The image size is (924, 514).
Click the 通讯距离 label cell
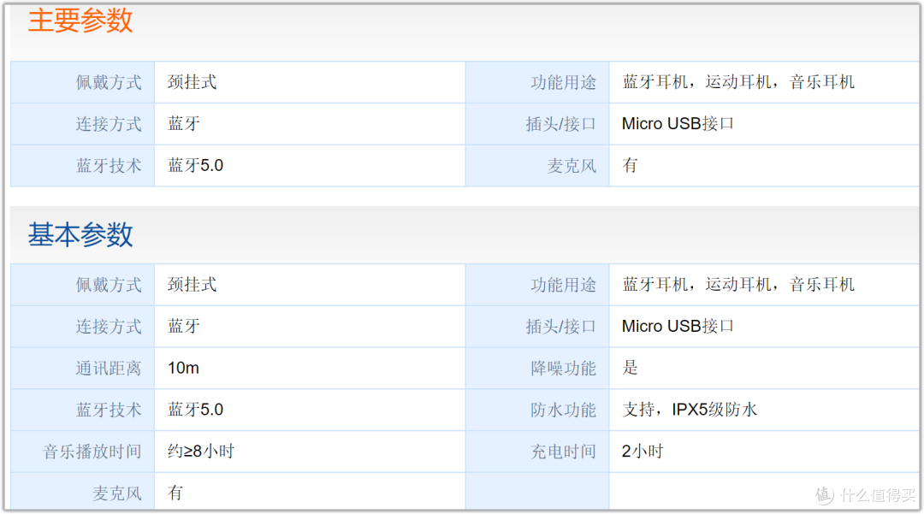click(82, 368)
